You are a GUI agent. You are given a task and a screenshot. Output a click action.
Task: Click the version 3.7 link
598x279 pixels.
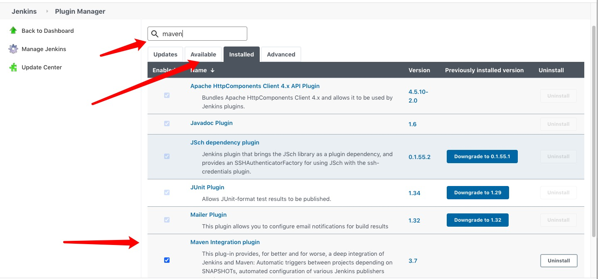click(x=413, y=261)
